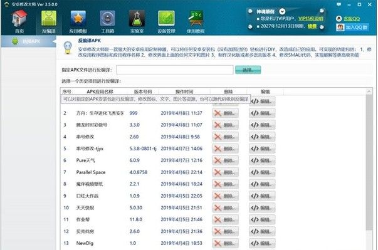Click the 编辑 column header
Image resolution: width=378 pixels, height=250 pixels.
tap(265, 91)
